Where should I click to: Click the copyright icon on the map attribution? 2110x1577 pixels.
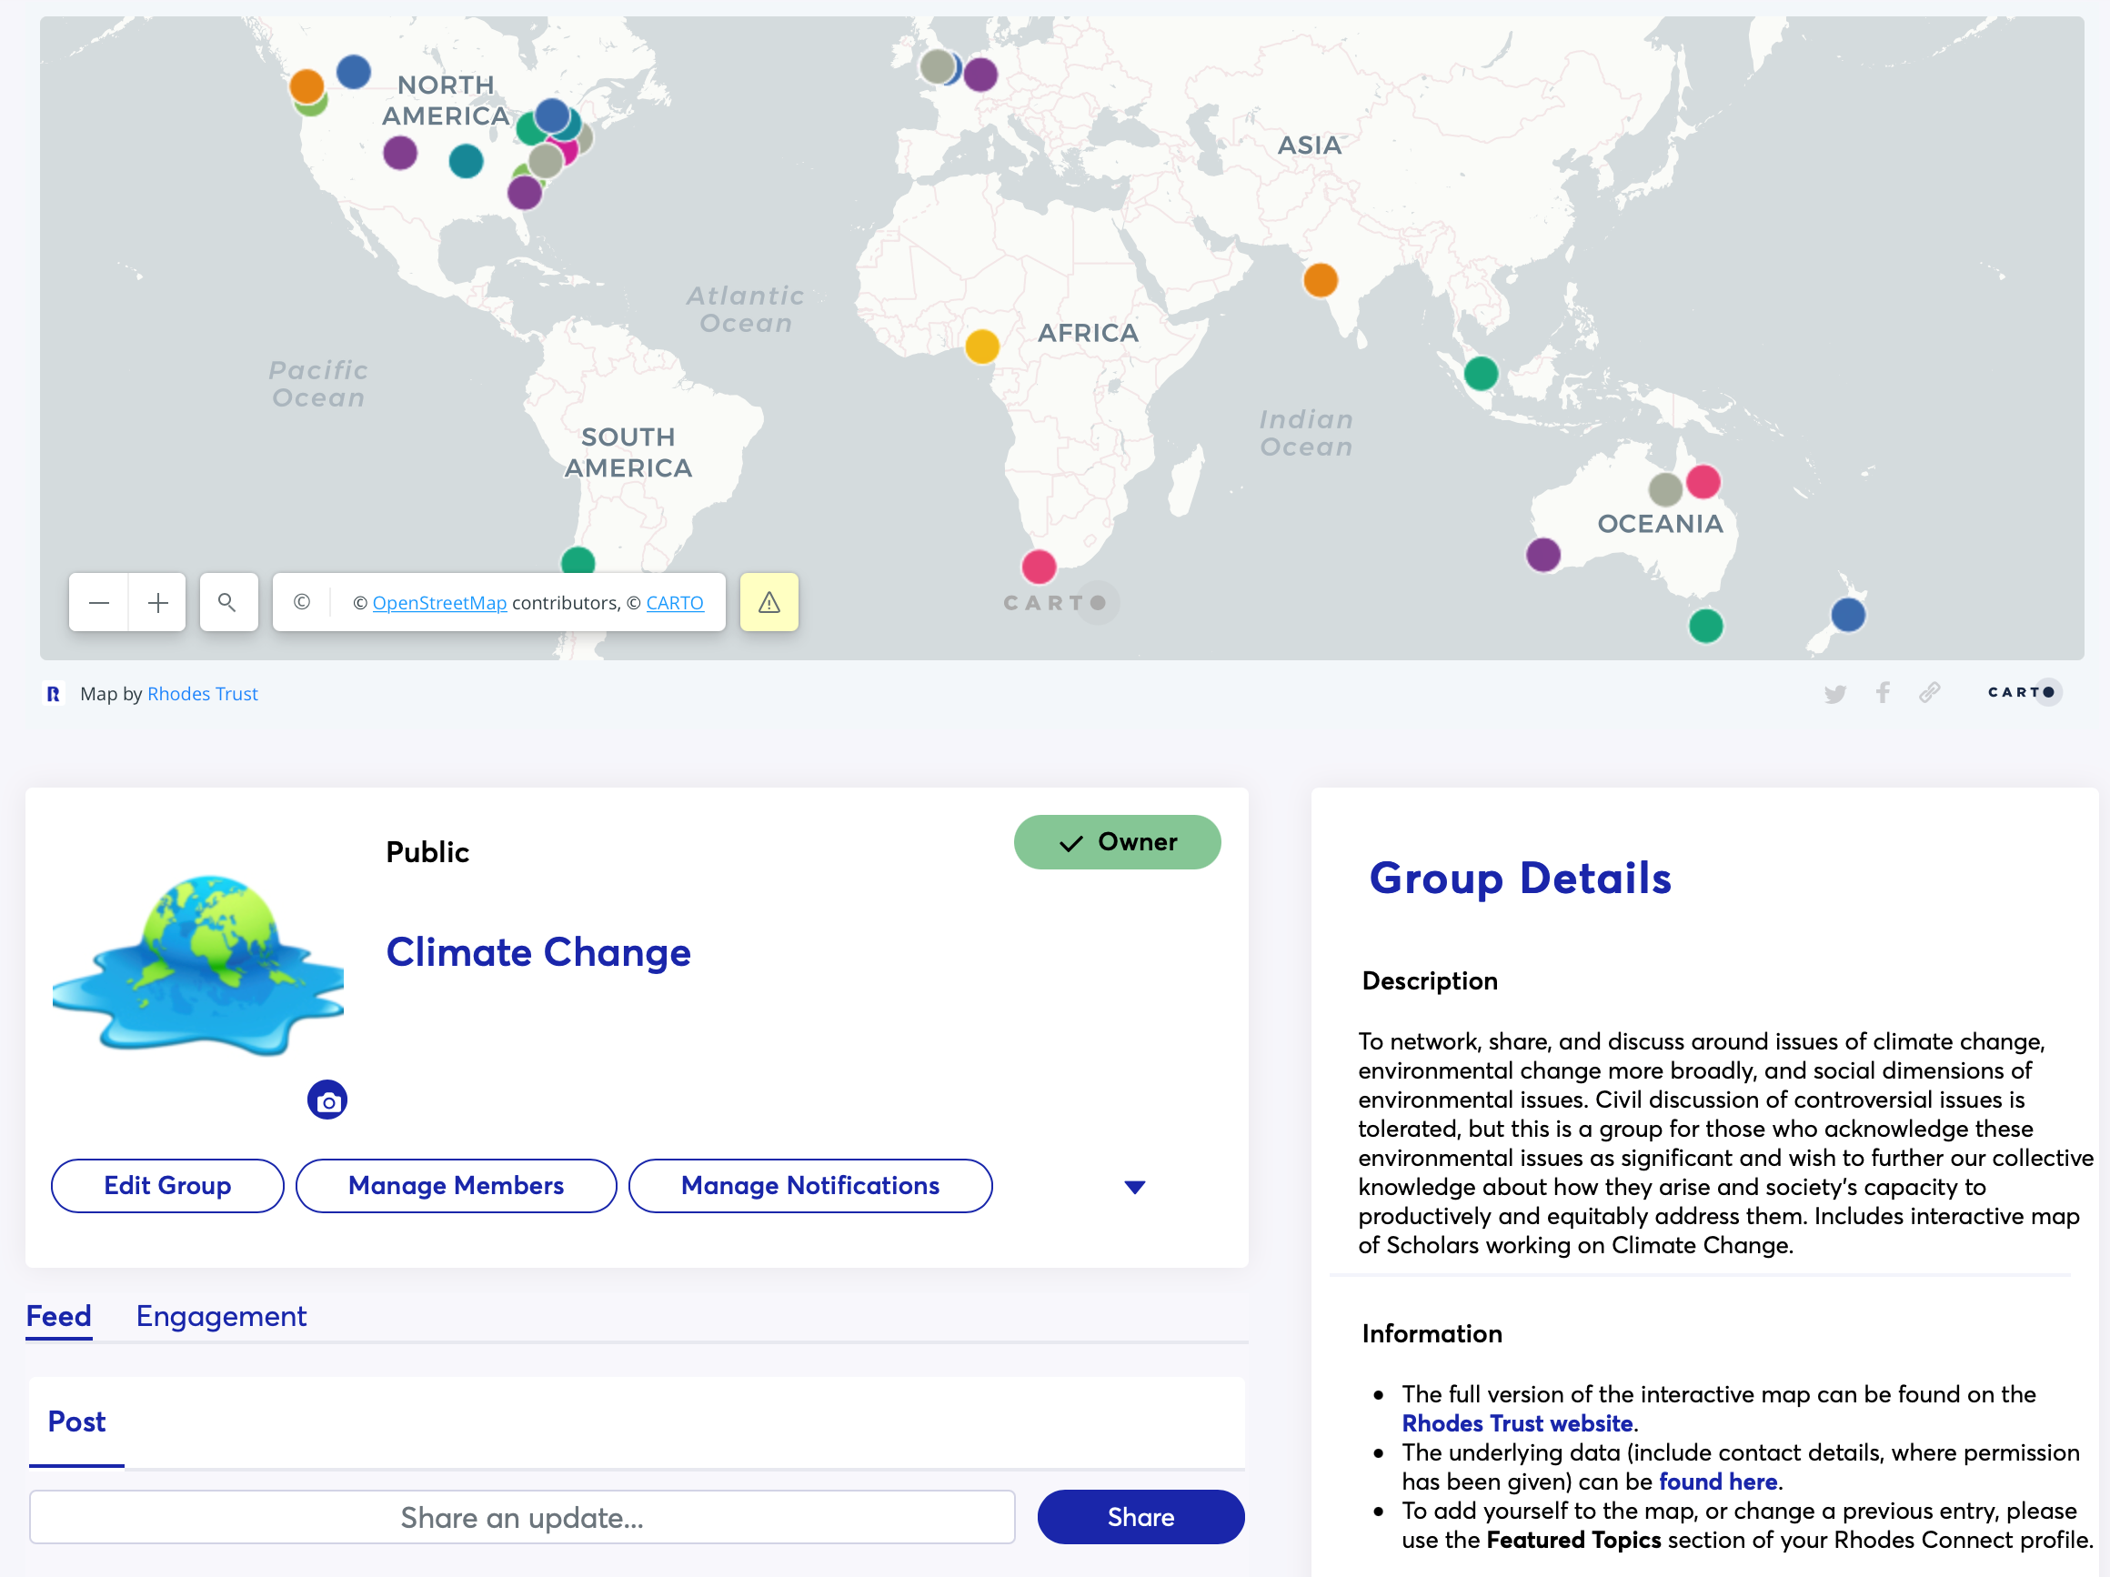coord(301,602)
